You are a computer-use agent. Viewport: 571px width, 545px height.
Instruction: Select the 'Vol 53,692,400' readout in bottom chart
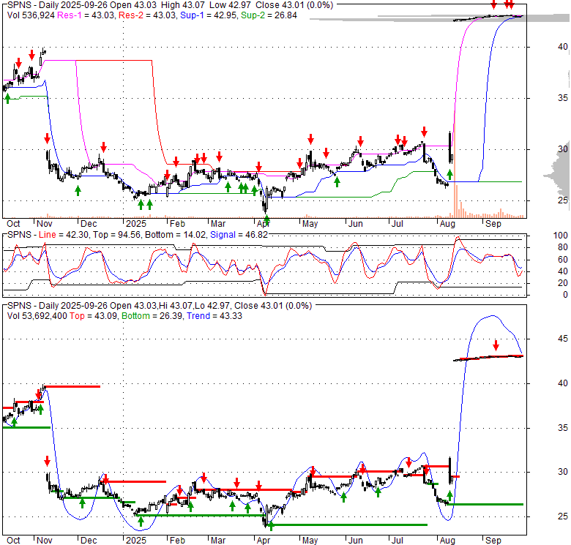point(37,316)
